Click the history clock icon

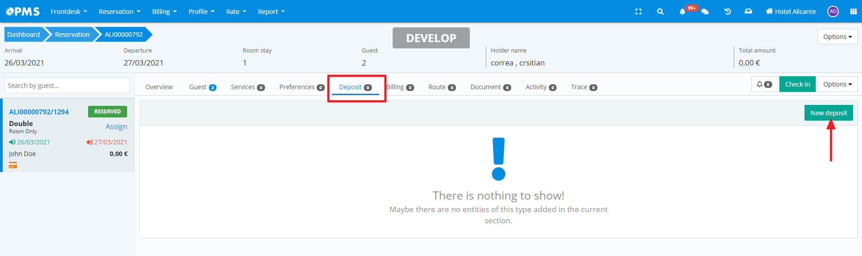[727, 12]
